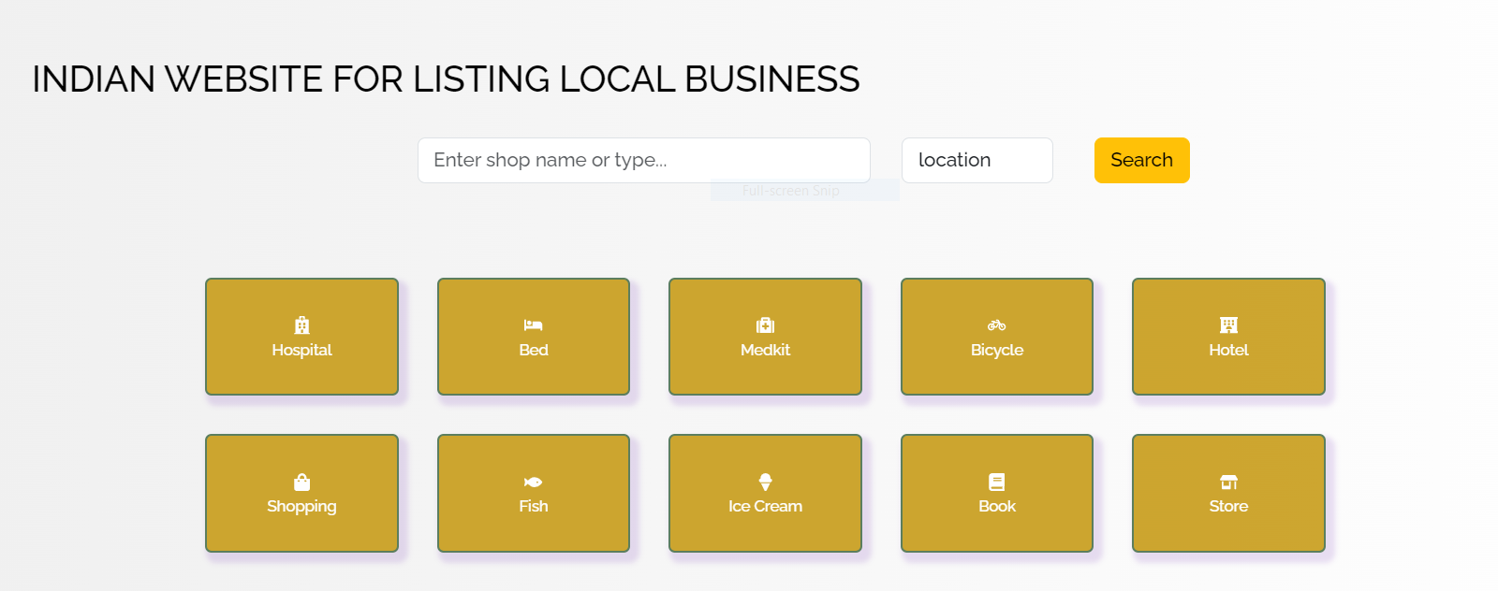Click the shopping bag icon
This screenshot has height=591, width=1498.
tap(301, 482)
